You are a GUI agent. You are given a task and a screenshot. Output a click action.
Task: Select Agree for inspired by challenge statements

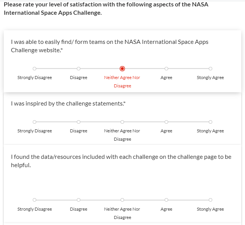point(166,122)
